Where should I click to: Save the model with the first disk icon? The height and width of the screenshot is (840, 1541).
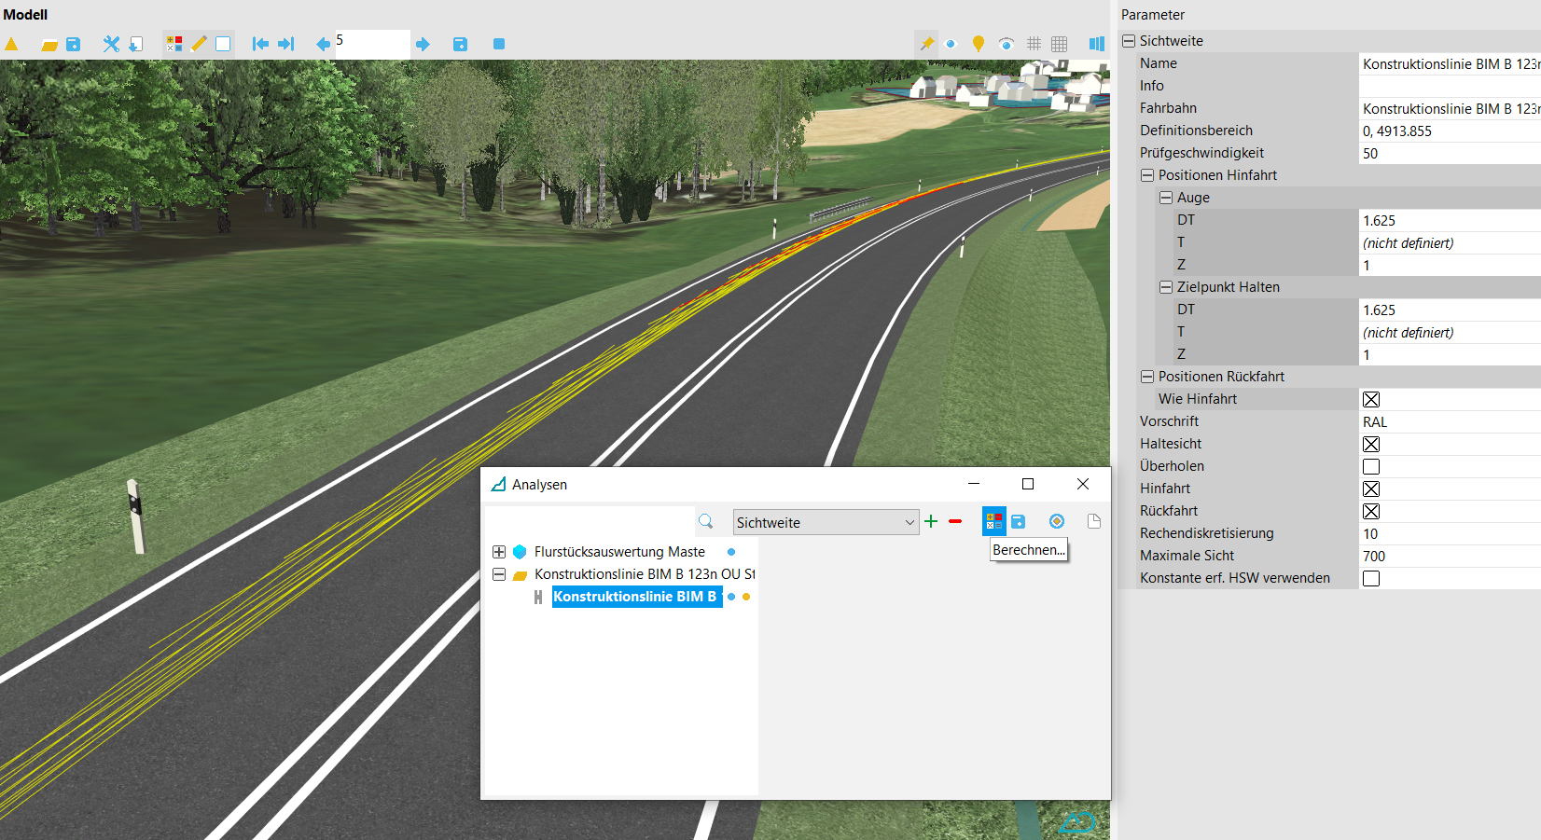pos(74,44)
